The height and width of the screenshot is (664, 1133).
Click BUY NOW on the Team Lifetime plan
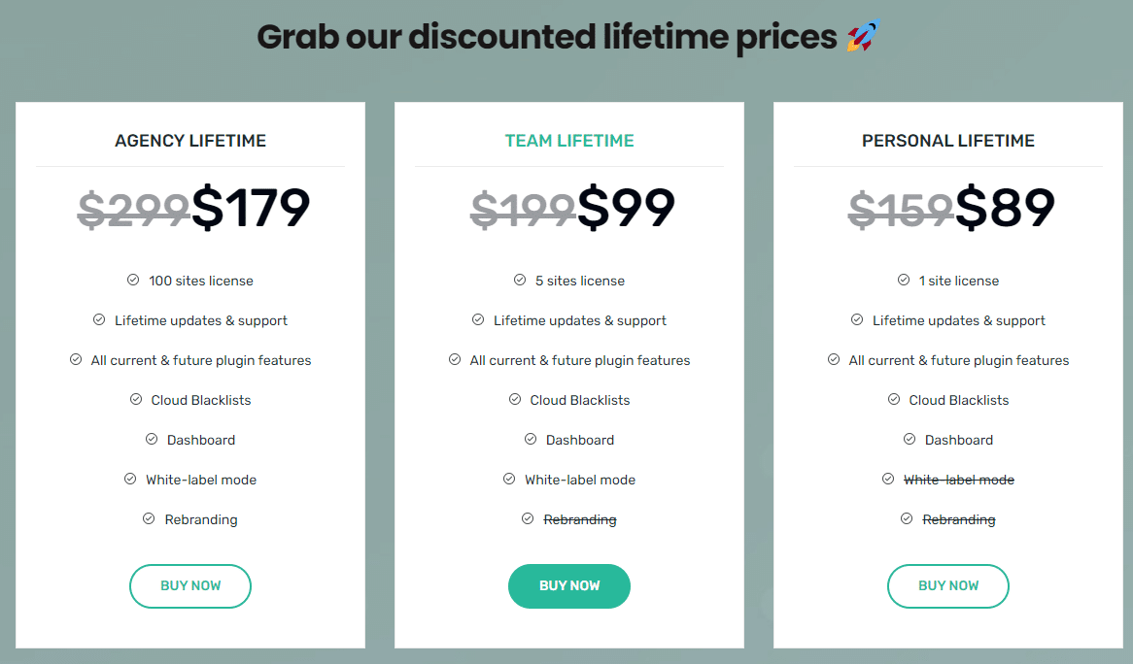tap(569, 586)
